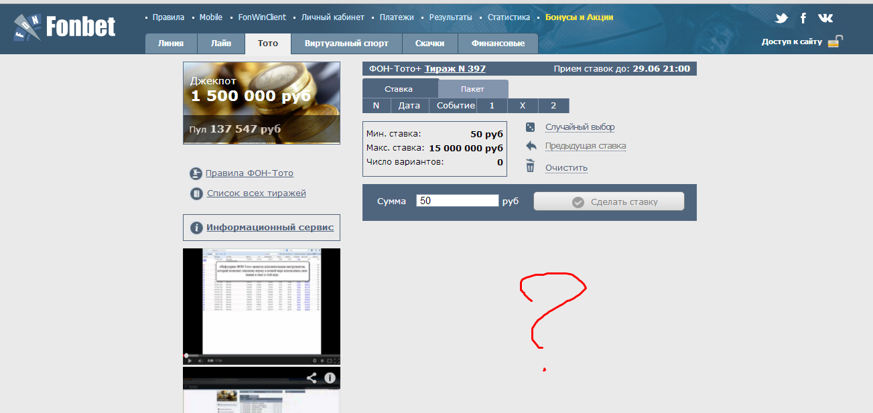Open the Fonbet Twitter page icon

(x=781, y=18)
